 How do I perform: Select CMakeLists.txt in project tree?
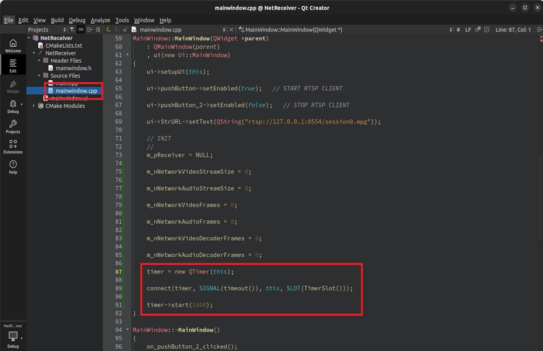pos(63,45)
